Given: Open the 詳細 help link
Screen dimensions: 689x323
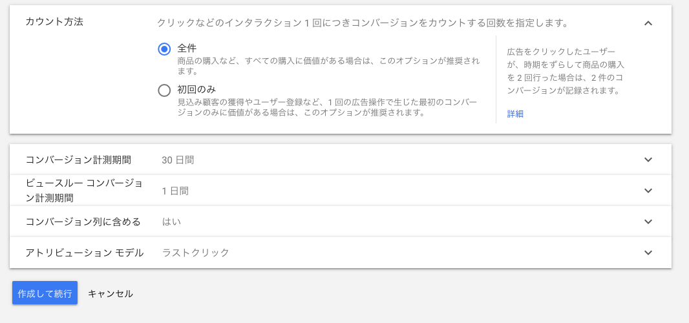Looking at the screenshot, I should 515,114.
